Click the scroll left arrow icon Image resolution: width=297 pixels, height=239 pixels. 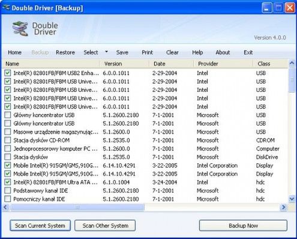point(5,207)
